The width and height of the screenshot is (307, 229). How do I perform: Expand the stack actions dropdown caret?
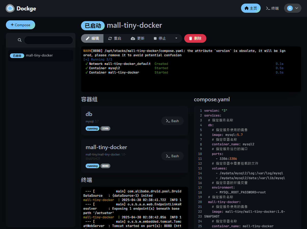[176, 38]
